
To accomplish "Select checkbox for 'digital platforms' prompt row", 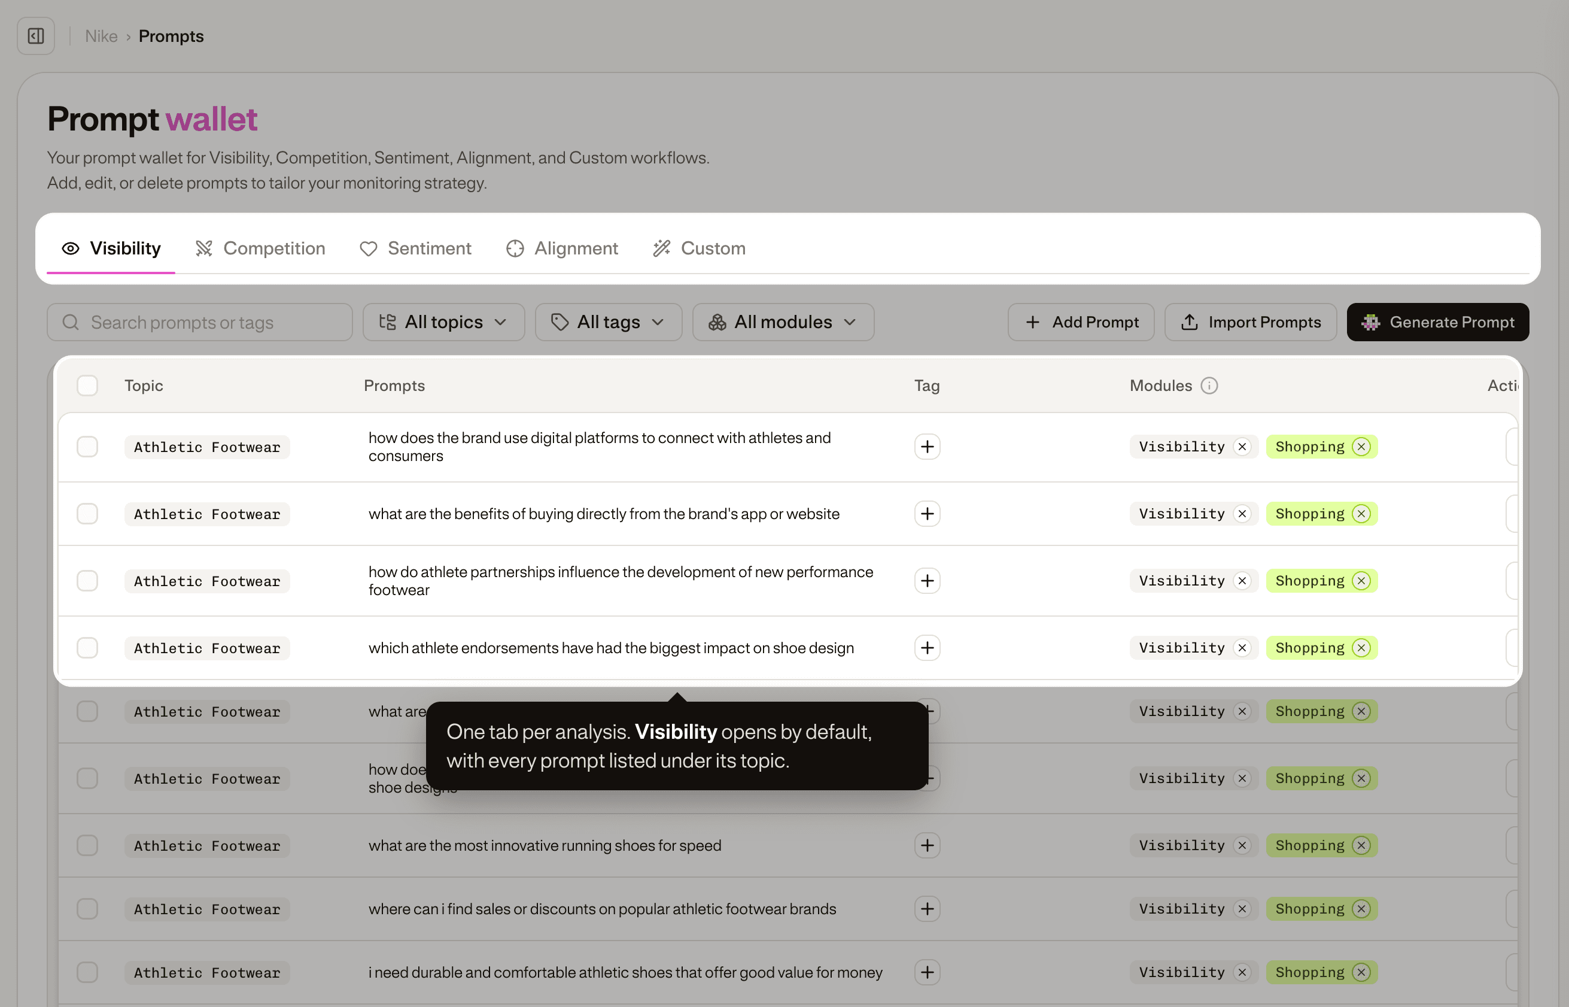I will point(87,447).
